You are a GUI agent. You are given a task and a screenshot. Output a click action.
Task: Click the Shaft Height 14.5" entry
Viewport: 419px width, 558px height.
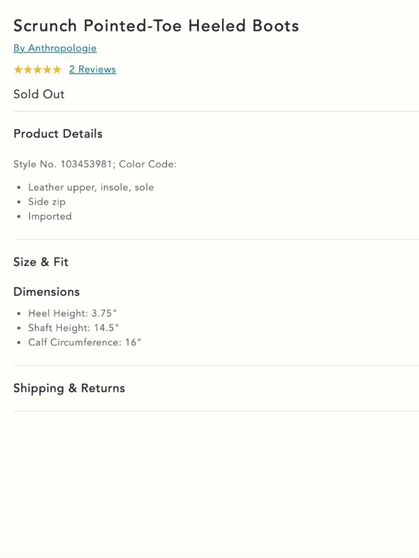73,328
